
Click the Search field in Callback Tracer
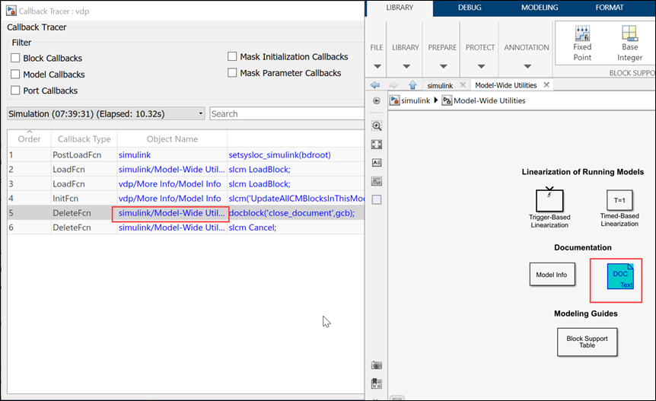[x=287, y=113]
